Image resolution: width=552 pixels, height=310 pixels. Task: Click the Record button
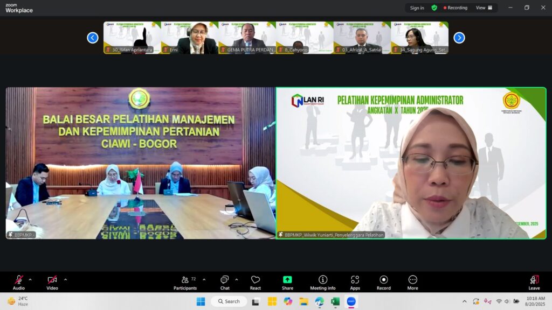pyautogui.click(x=384, y=283)
